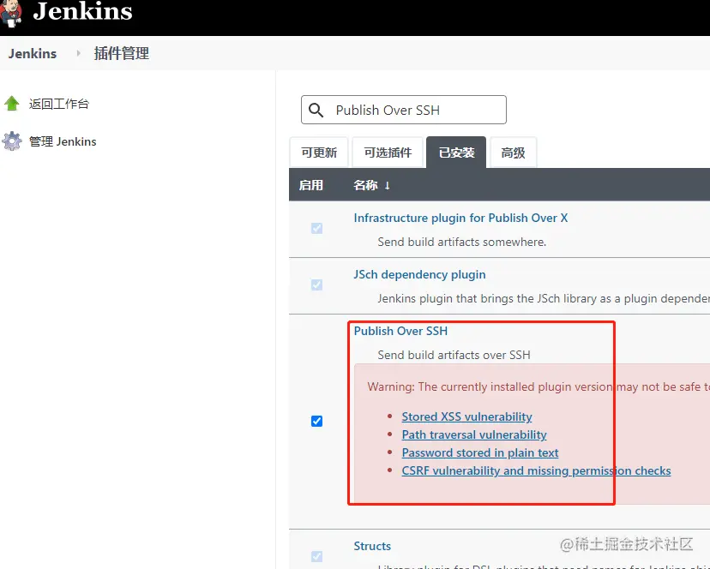Open Stored XSS vulnerability advisory
The image size is (710, 569).
pos(466,416)
